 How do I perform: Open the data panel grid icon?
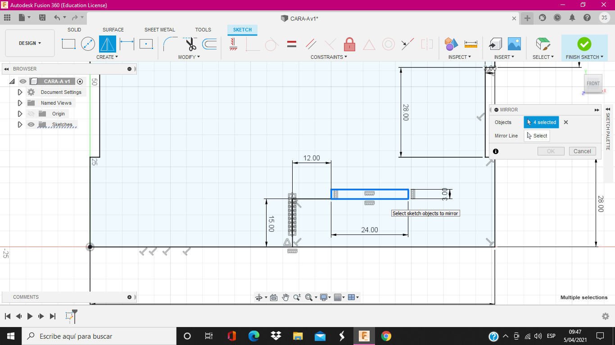coord(7,18)
